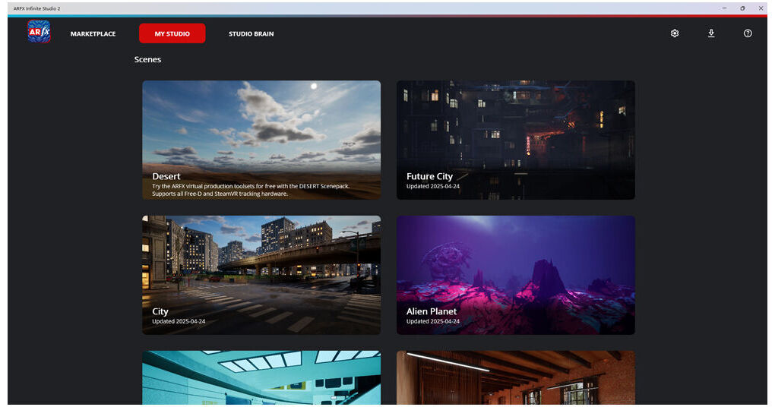
Task: Click the ARFX logo icon
Action: (x=39, y=32)
